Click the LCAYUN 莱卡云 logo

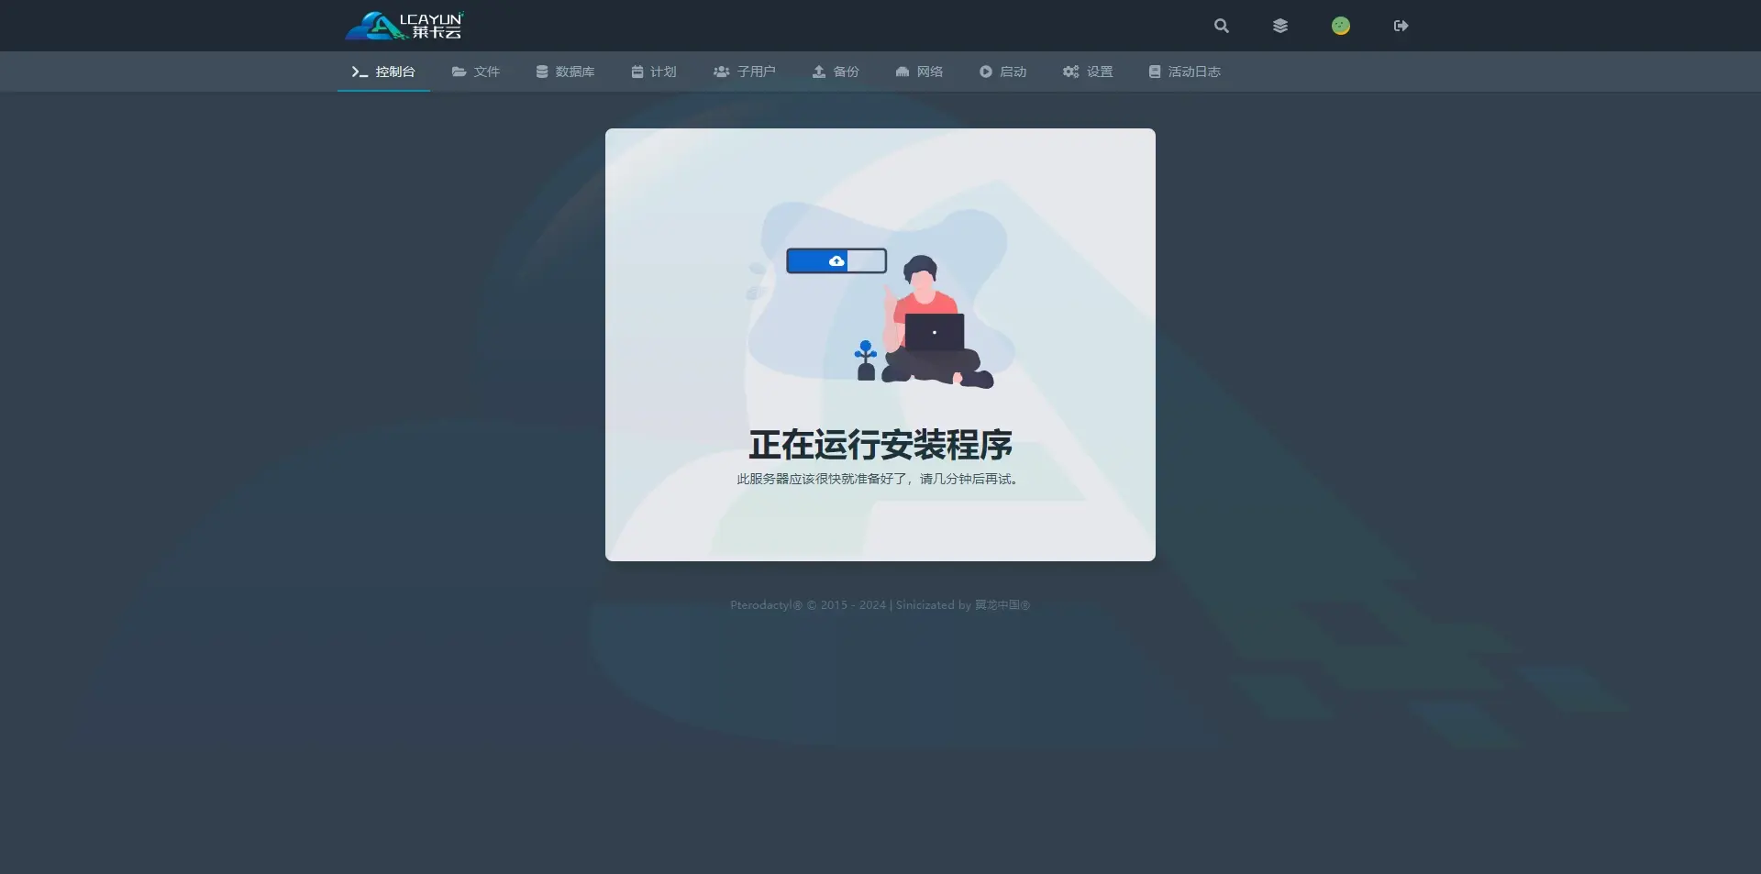tap(404, 26)
